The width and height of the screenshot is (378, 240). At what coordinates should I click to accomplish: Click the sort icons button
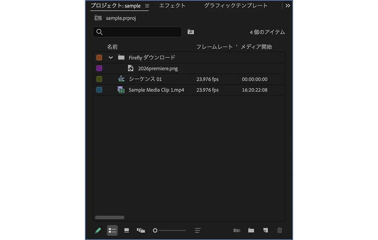point(198,230)
